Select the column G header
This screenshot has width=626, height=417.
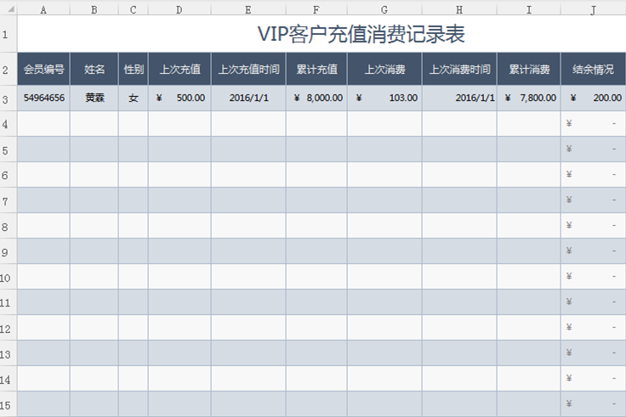(x=384, y=9)
